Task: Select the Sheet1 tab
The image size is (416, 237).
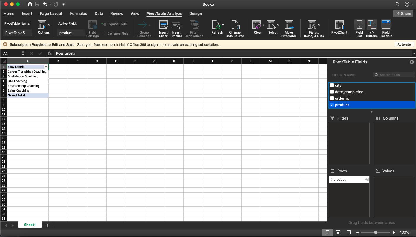Action: 30,225
